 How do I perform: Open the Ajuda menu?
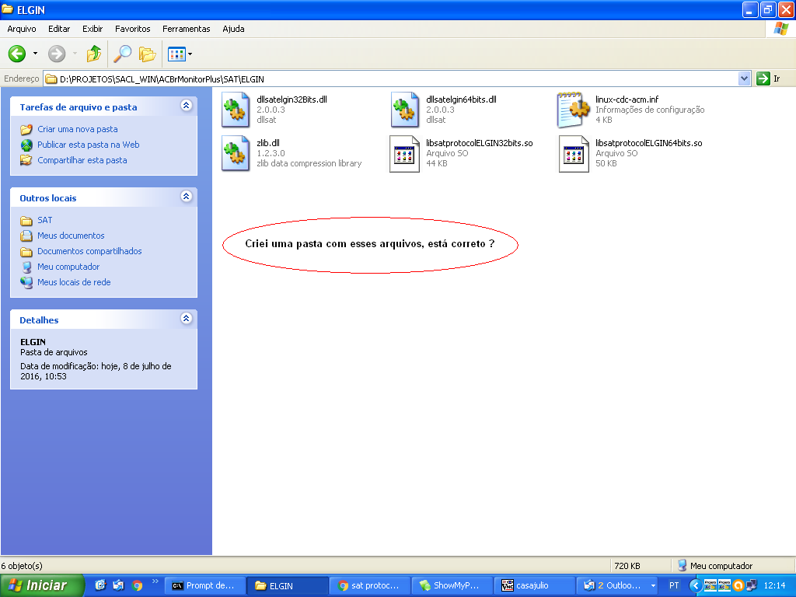click(233, 29)
